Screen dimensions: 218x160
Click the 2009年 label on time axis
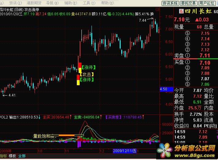6,151
